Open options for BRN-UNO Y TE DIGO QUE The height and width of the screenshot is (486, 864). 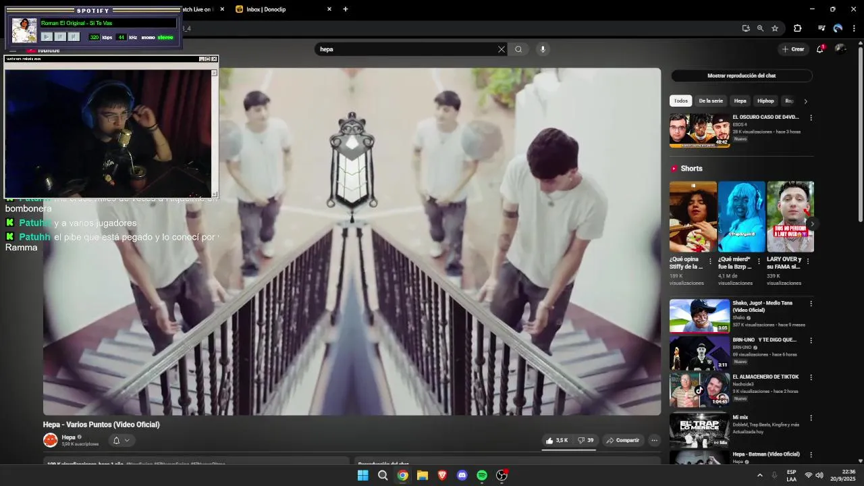811,340
